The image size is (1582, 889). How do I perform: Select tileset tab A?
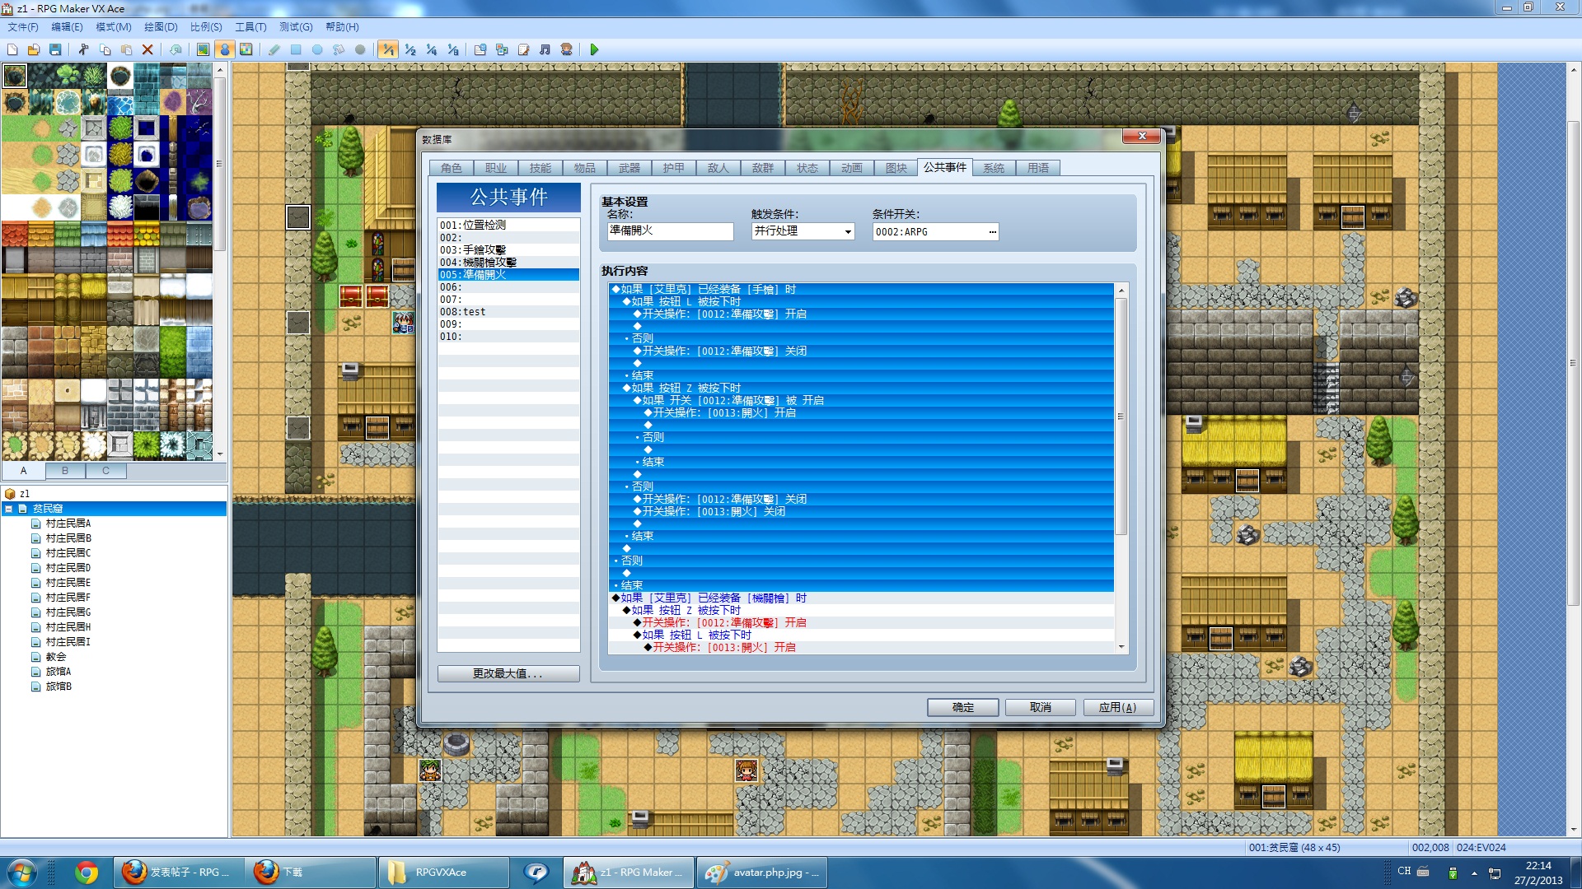tap(24, 471)
